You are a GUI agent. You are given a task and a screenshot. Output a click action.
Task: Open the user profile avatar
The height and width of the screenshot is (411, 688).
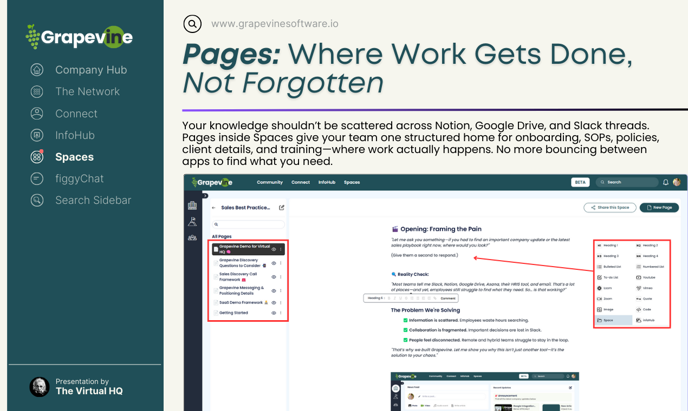point(677,182)
